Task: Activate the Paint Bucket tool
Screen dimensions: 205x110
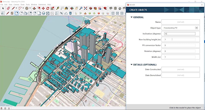Action: coord(66,8)
